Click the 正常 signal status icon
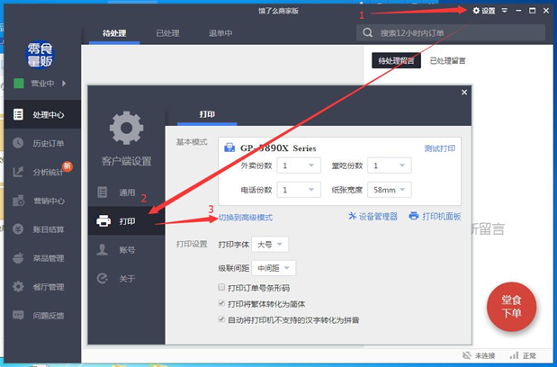557x367 pixels. (514, 355)
